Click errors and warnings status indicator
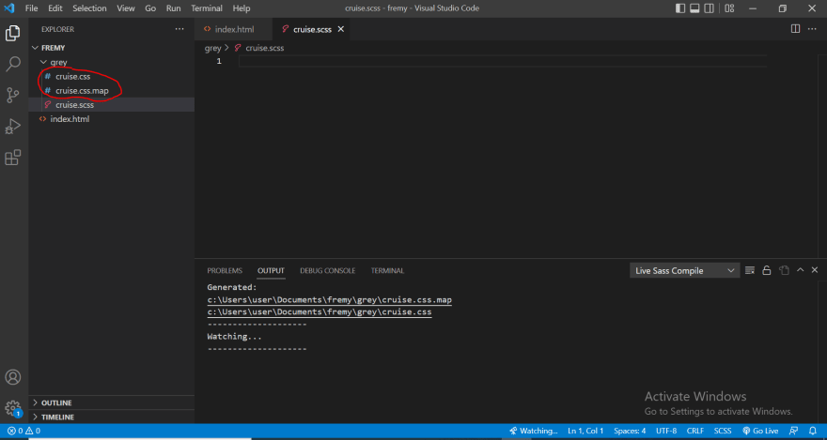827x440 pixels. pos(23,431)
